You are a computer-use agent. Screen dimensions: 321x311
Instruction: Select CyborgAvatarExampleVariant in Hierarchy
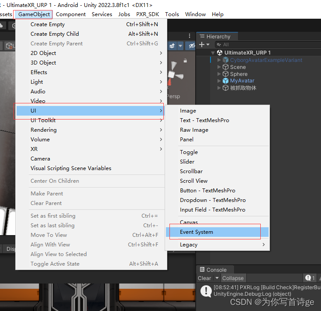266,60
